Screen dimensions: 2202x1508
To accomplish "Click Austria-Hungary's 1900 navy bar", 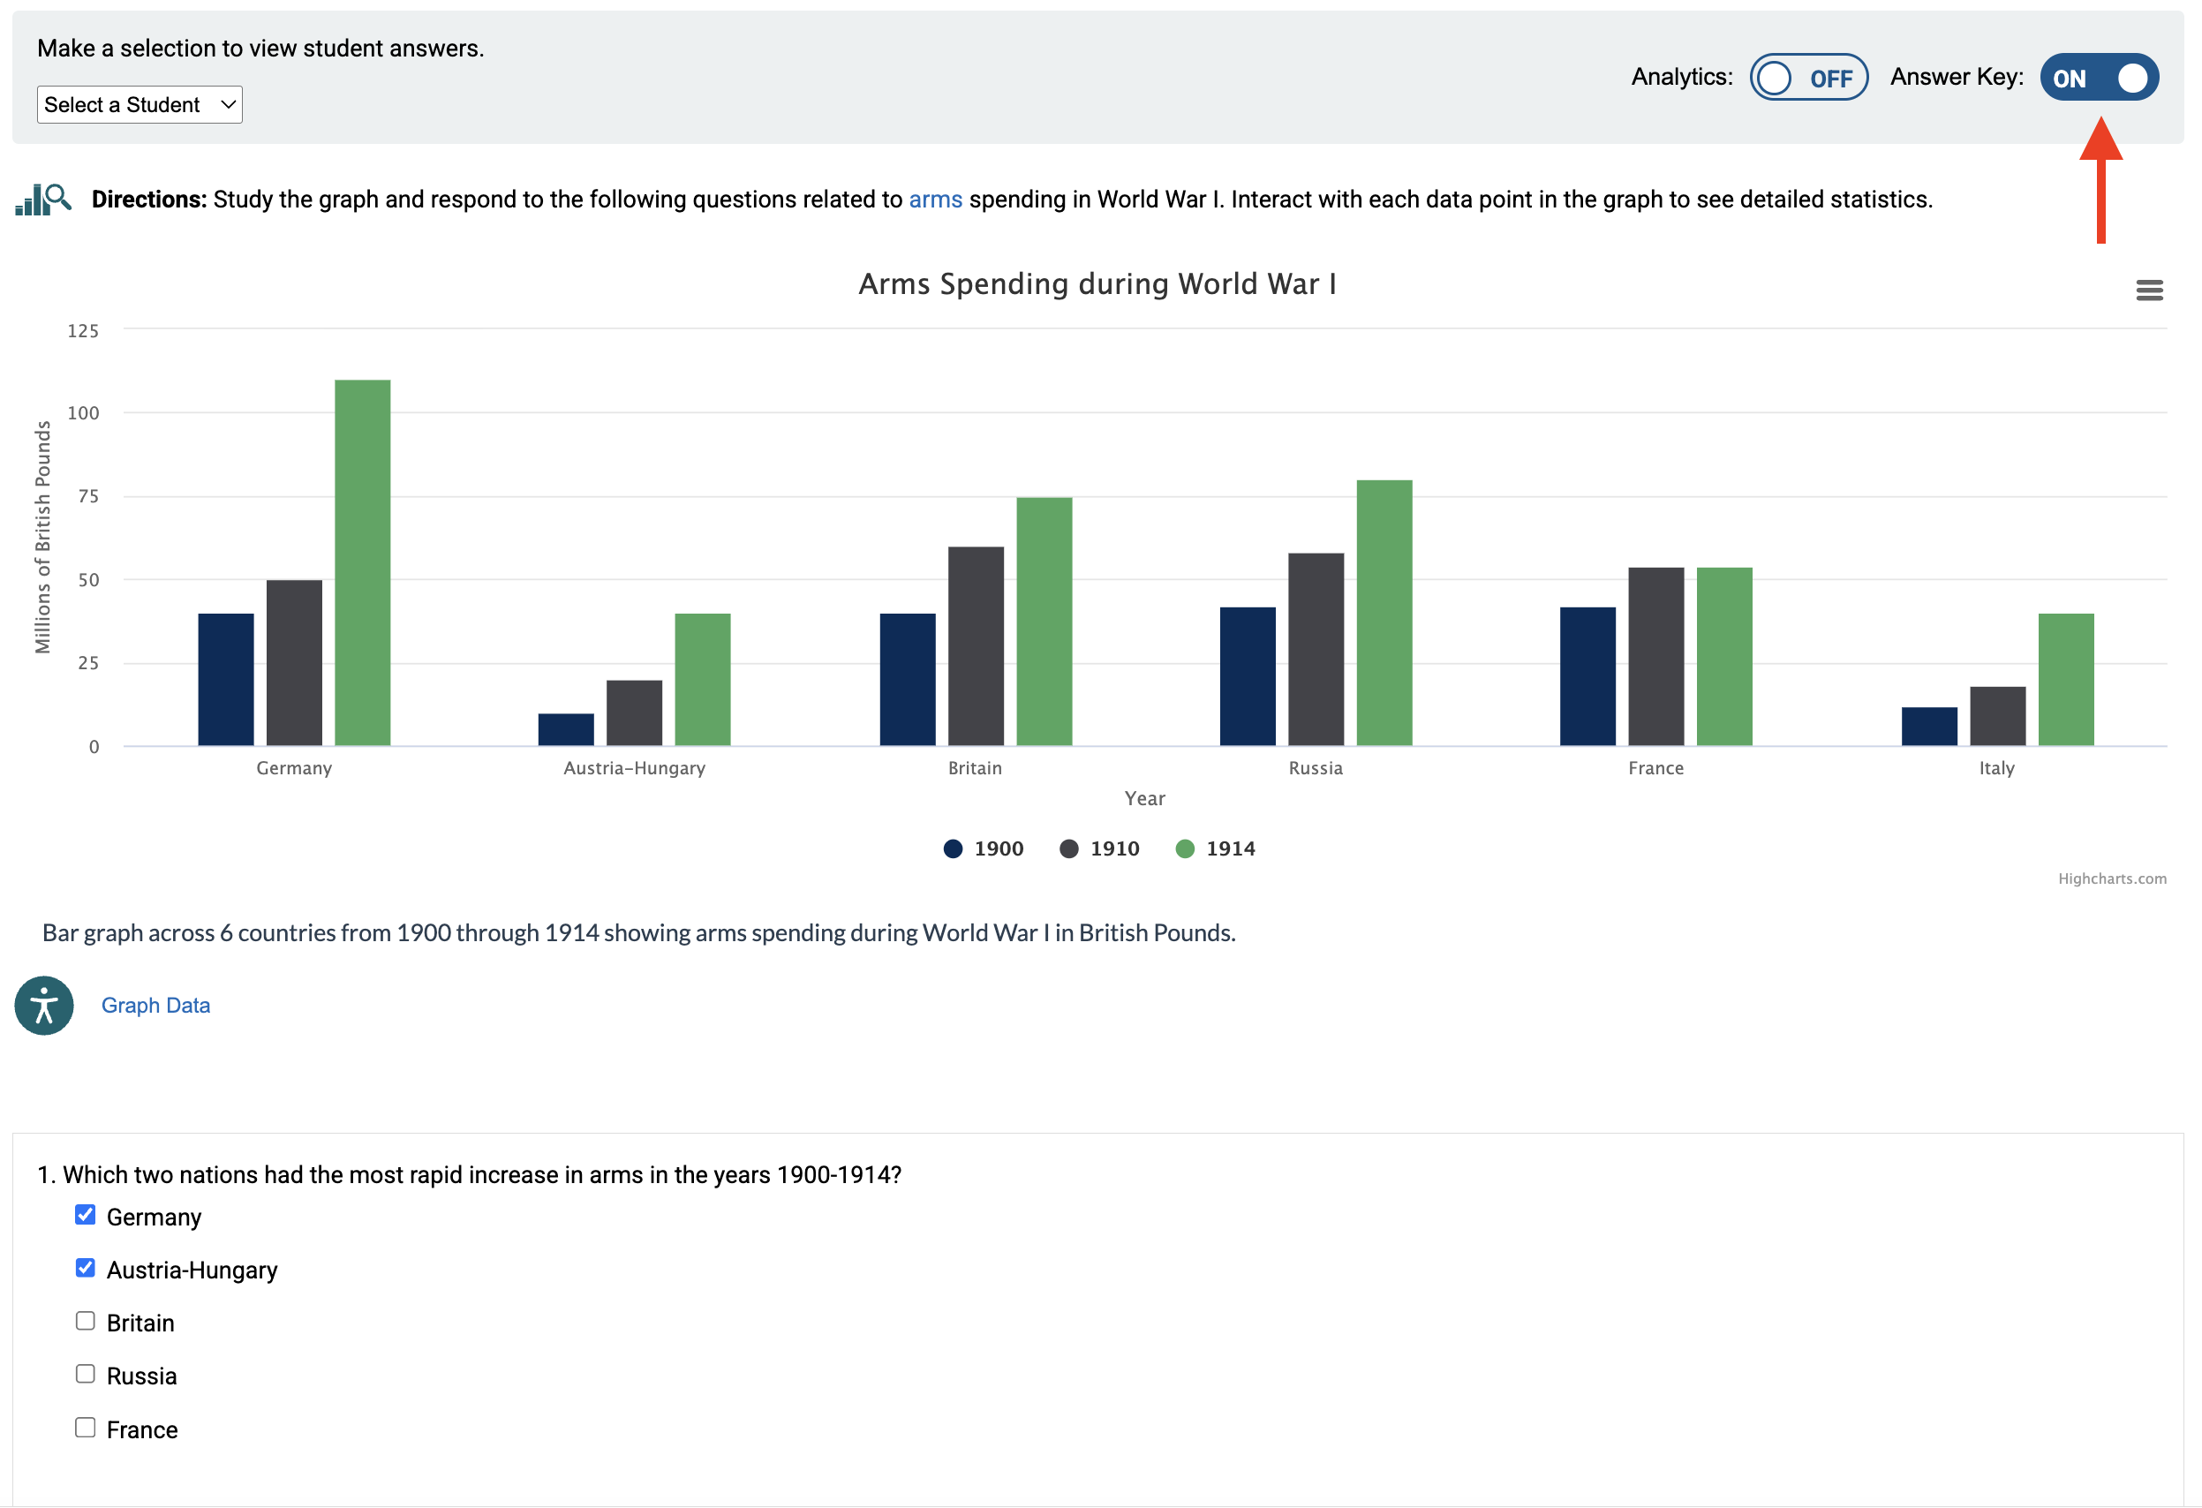I will (x=566, y=729).
